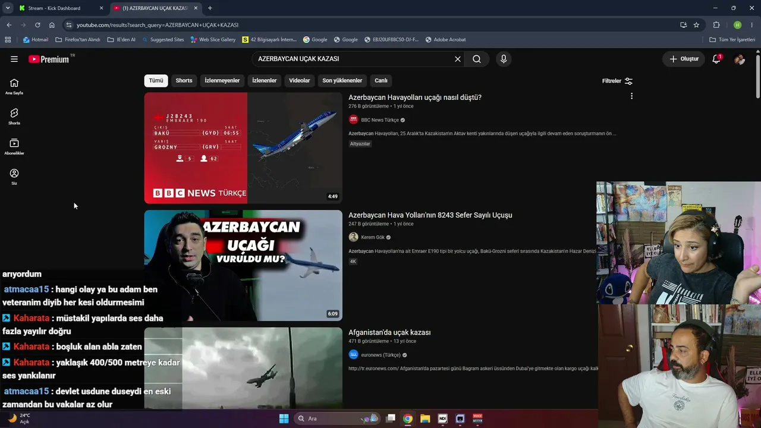
Task: Clear the search box with the X
Action: coord(458,59)
